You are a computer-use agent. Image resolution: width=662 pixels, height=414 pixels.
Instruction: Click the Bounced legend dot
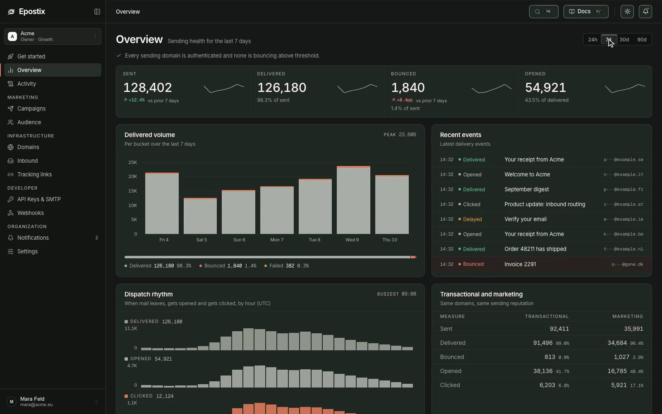click(201, 266)
